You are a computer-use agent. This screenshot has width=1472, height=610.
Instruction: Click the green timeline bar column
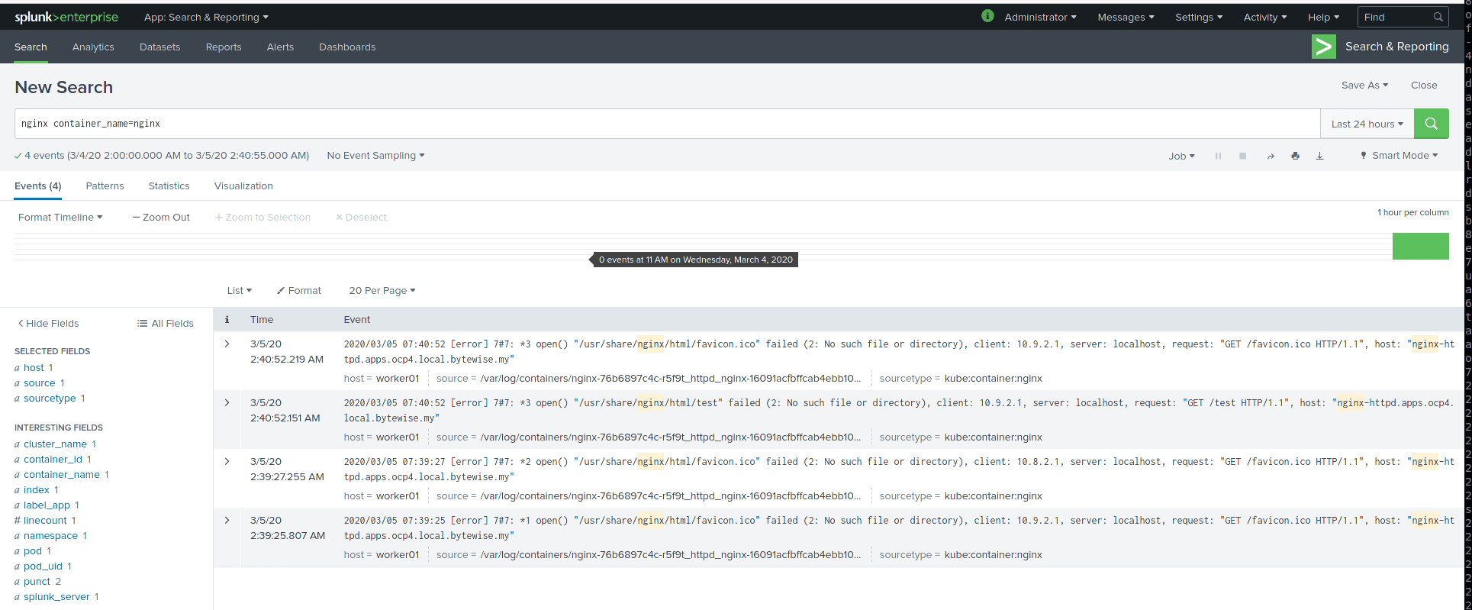point(1420,247)
